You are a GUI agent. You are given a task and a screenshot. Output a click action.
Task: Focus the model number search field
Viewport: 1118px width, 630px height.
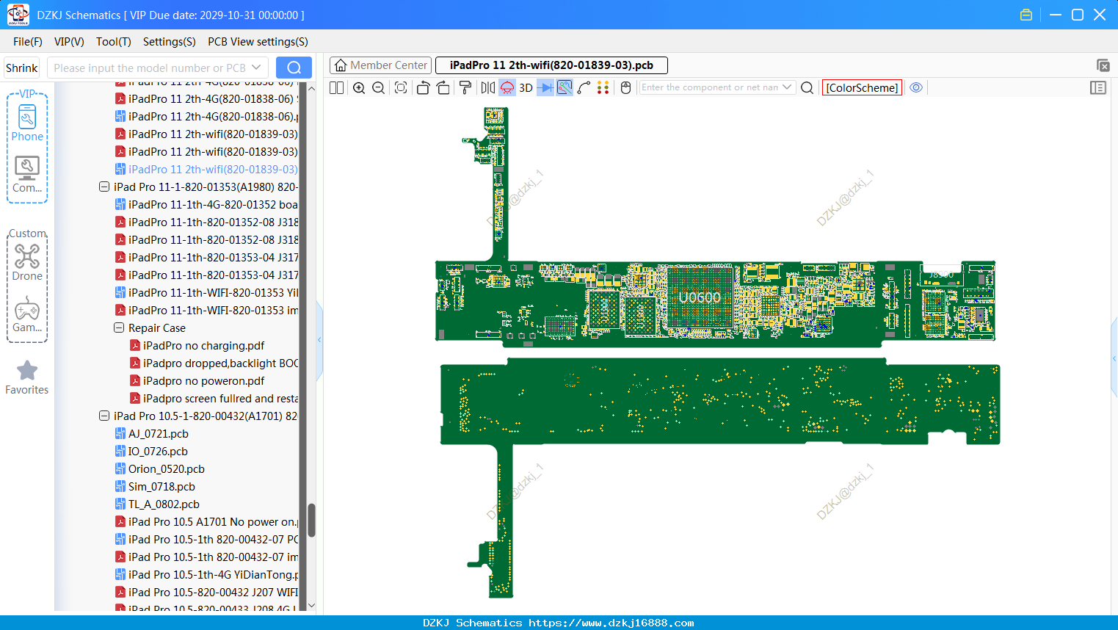pos(149,68)
